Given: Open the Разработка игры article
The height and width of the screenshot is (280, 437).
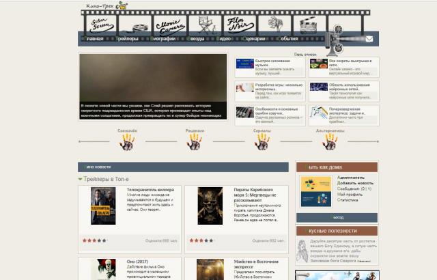Looking at the screenshot, I should [279, 87].
